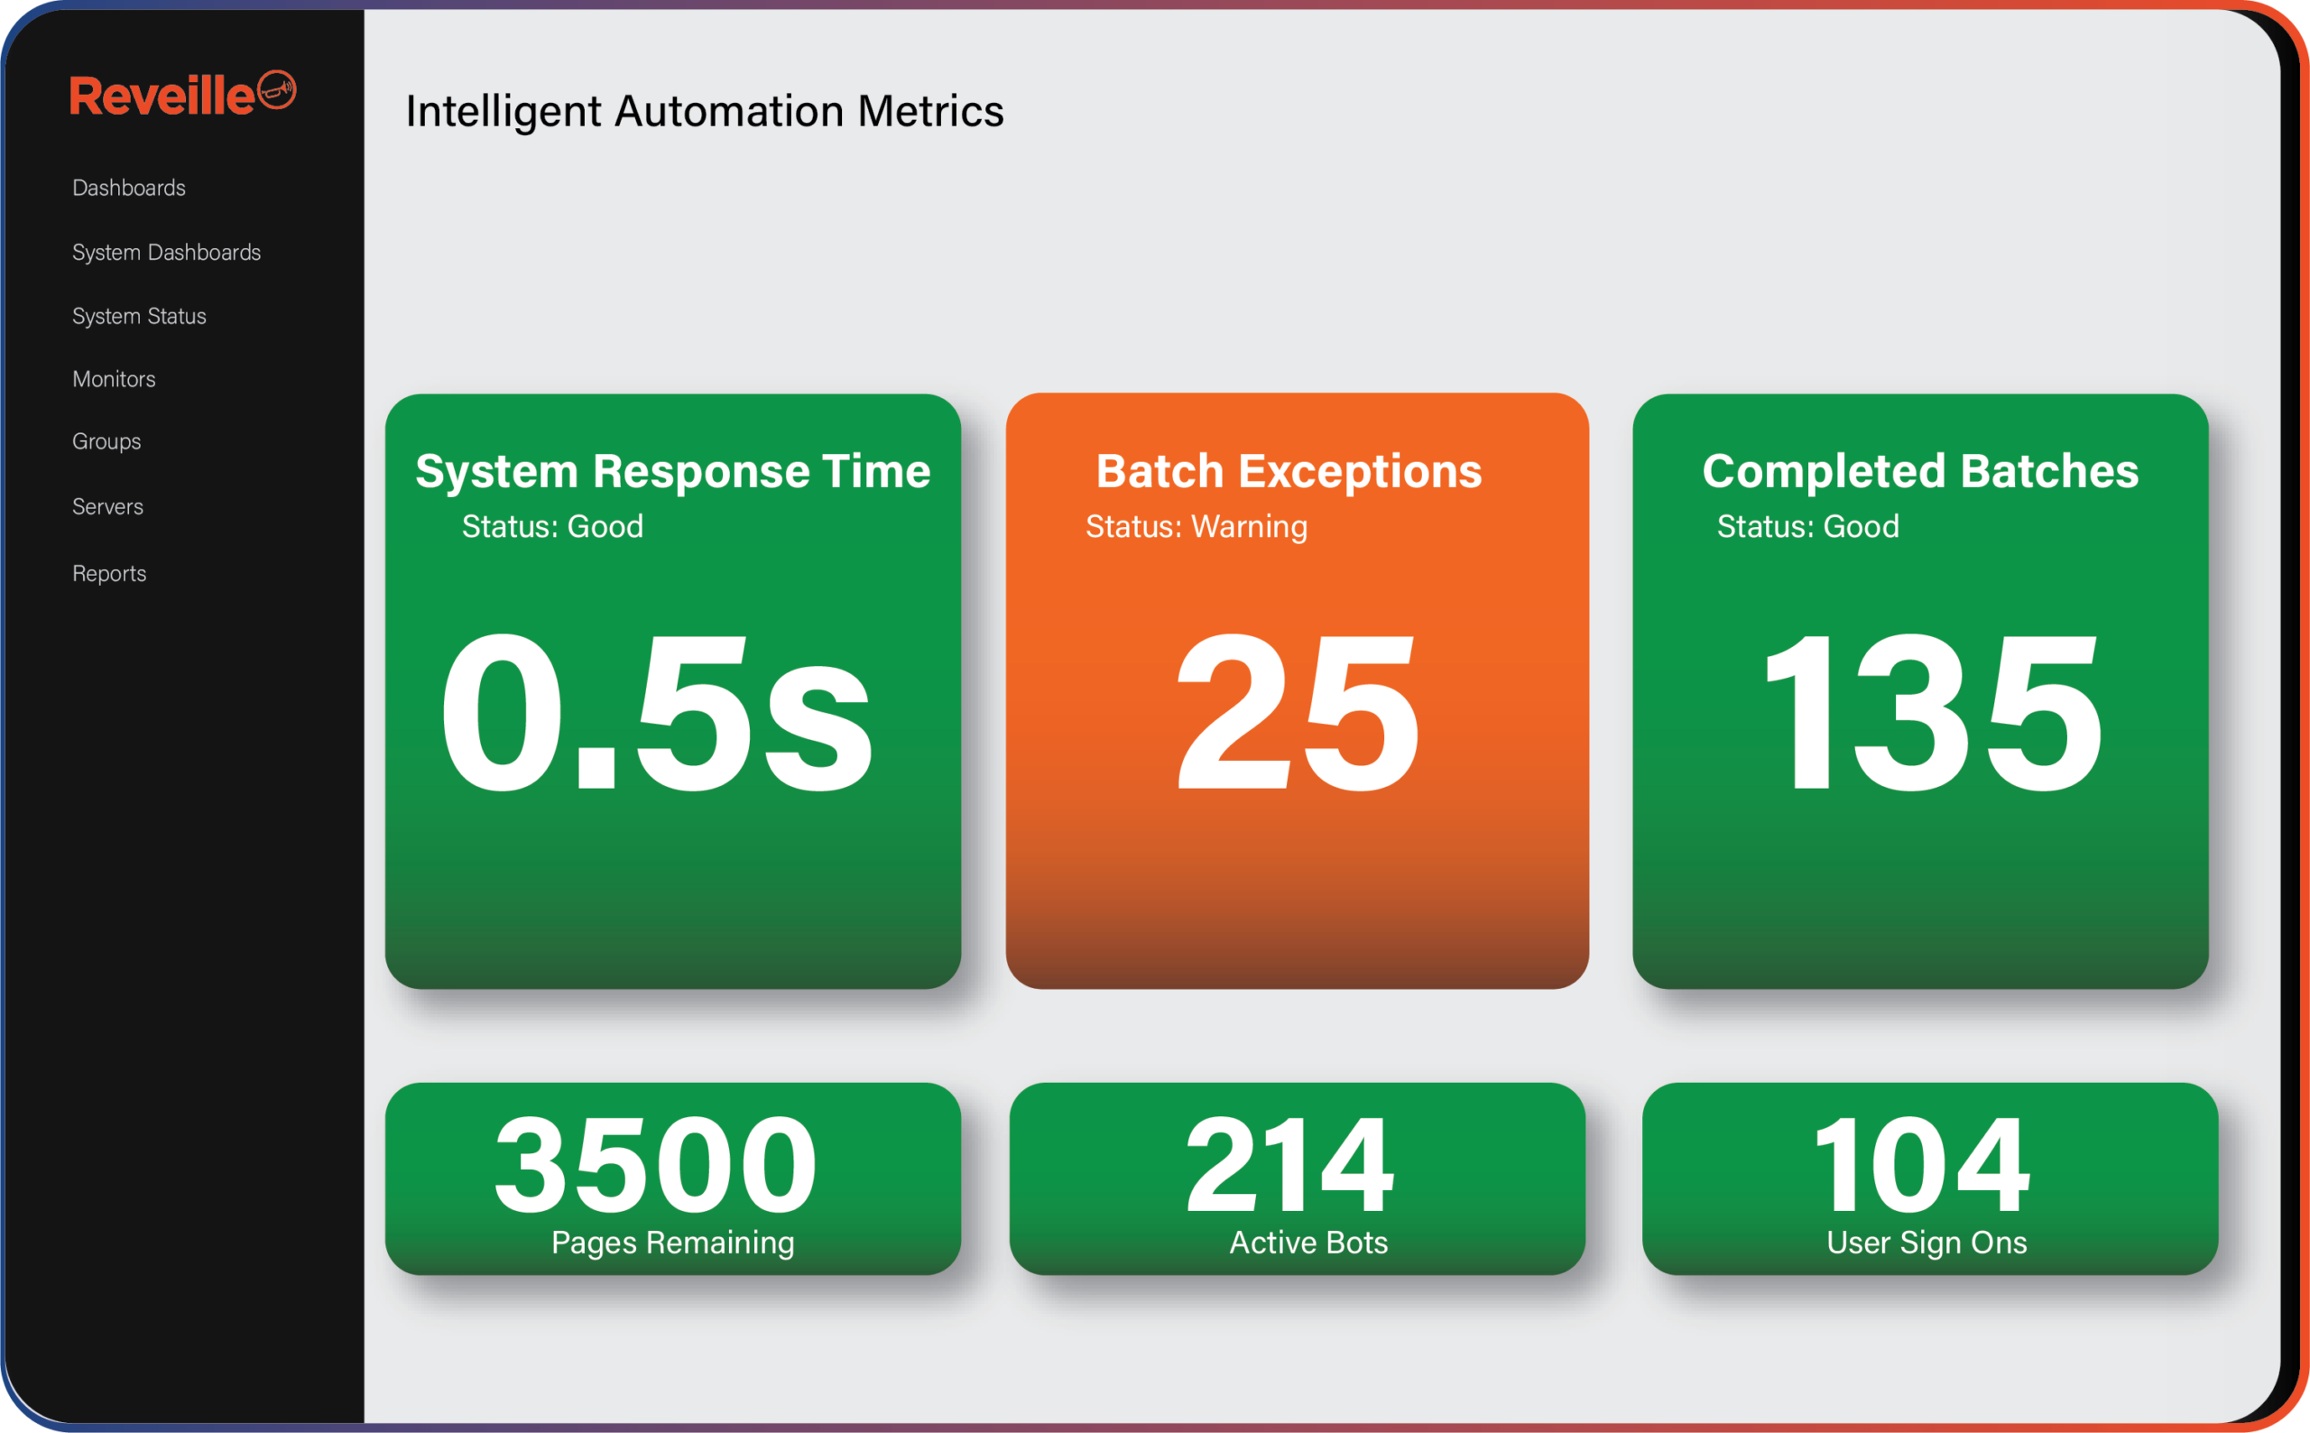
Task: Select System Status in sidebar
Action: point(138,316)
